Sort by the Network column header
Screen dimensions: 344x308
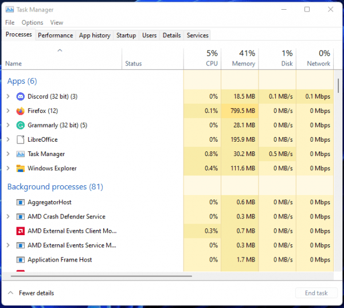pos(315,59)
